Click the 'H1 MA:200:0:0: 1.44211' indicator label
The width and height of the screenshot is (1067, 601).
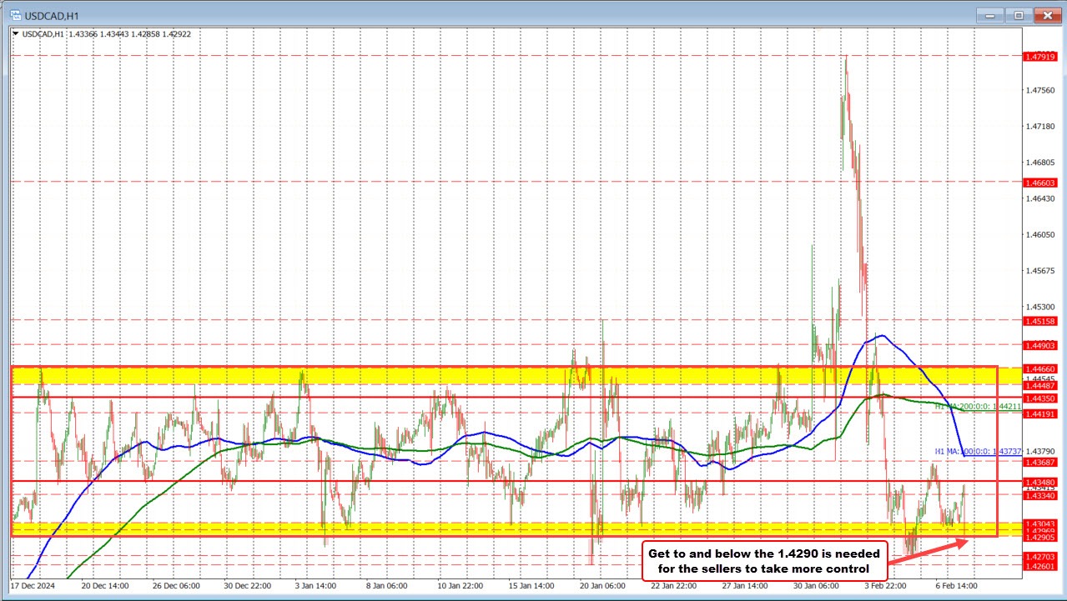click(977, 407)
